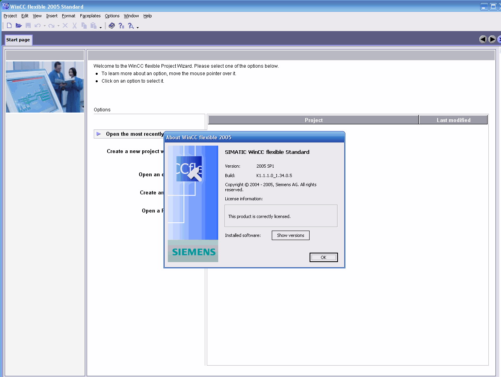This screenshot has height=377, width=501.
Task: Click OK in the About dialog
Action: tap(323, 257)
